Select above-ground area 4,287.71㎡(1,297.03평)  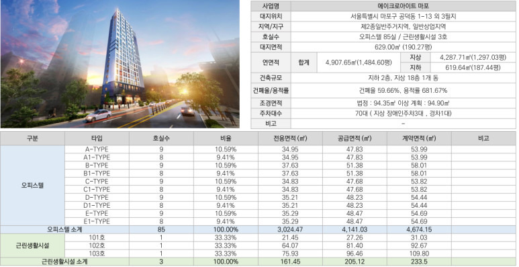click(473, 57)
